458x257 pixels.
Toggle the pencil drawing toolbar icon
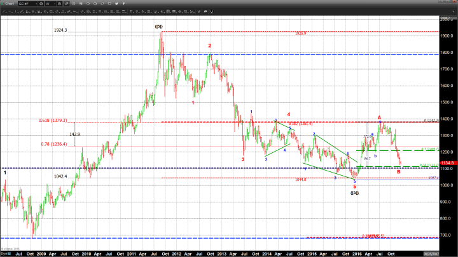67,4
